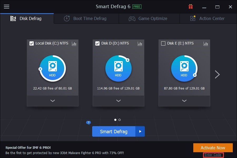This screenshot has height=158, width=237.
Task: Expand details for Disk D (D:)
Action: pos(118,101)
